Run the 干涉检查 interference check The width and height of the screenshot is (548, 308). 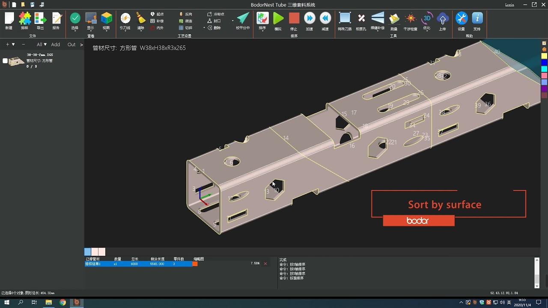coord(411,18)
